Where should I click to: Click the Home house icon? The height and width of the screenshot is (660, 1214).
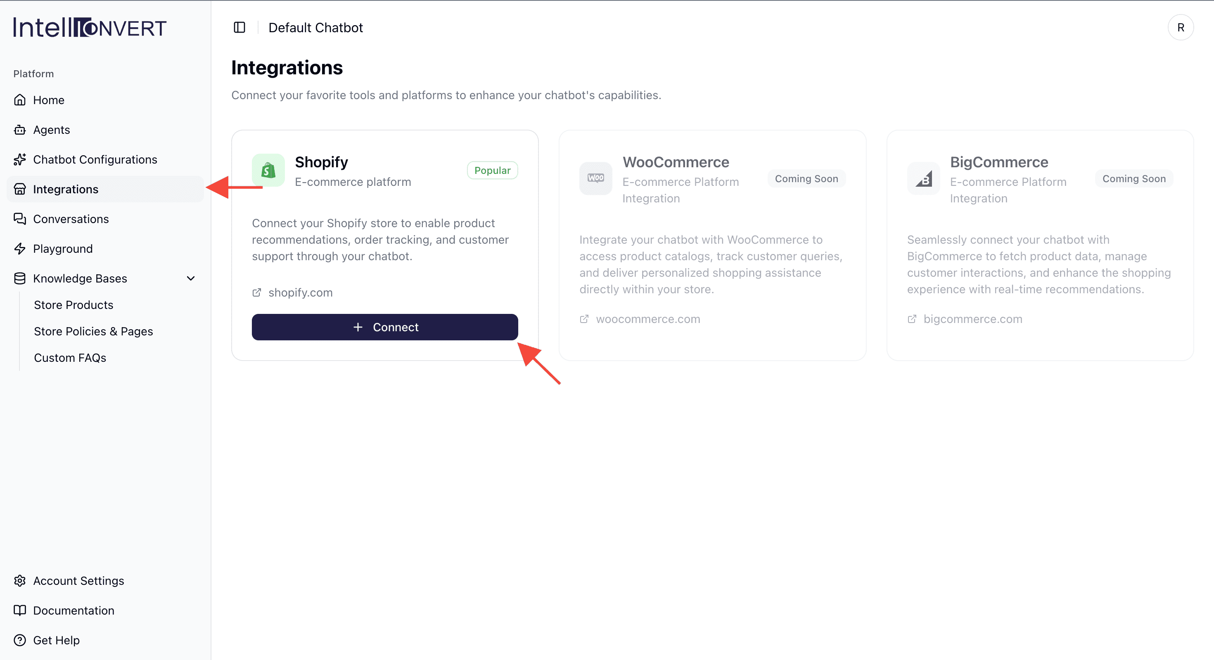20,100
